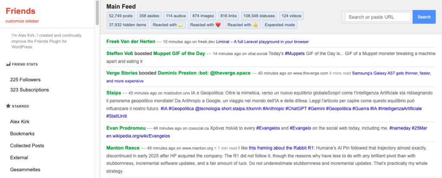Show only 124 videos
This screenshot has height=178, width=442.
(x=291, y=16)
